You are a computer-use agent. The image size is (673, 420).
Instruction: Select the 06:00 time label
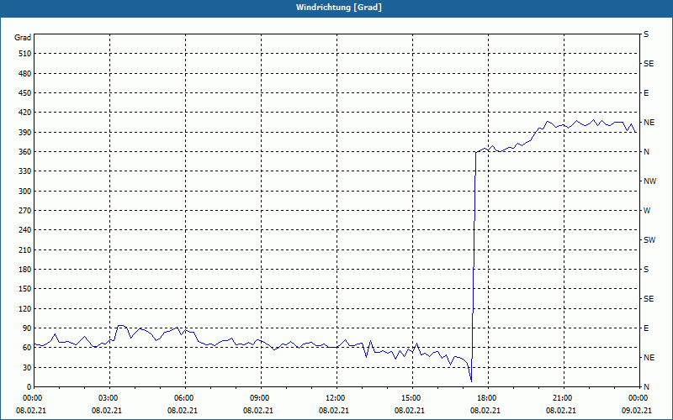coord(183,398)
